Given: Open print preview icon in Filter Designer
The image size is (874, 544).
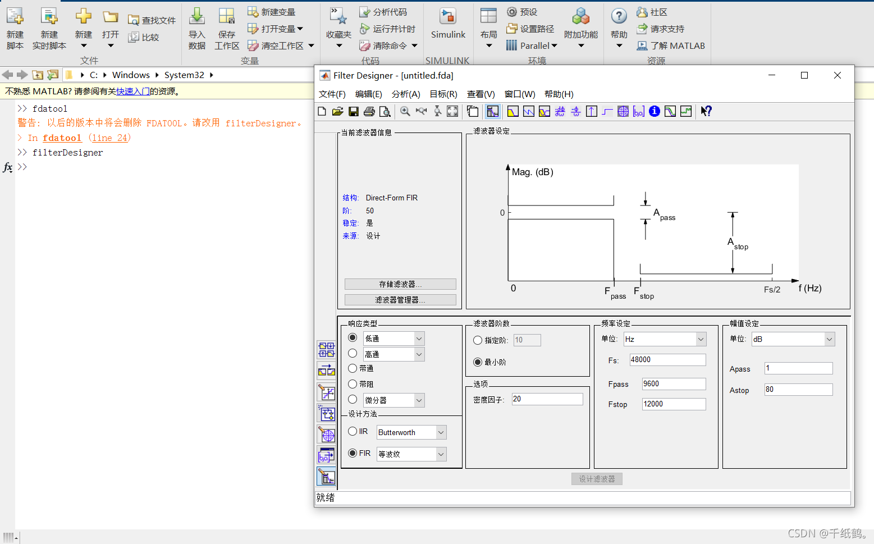Looking at the screenshot, I should [x=385, y=111].
